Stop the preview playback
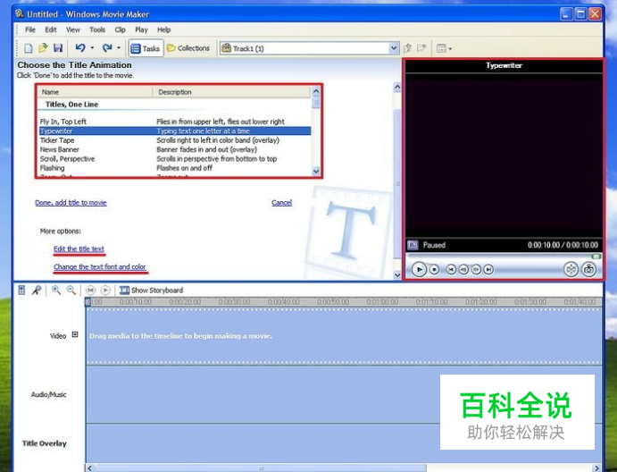Image resolution: width=617 pixels, height=472 pixels. 434,269
